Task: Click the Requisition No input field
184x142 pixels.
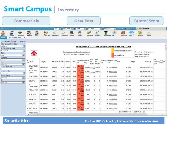Action: coord(13,69)
